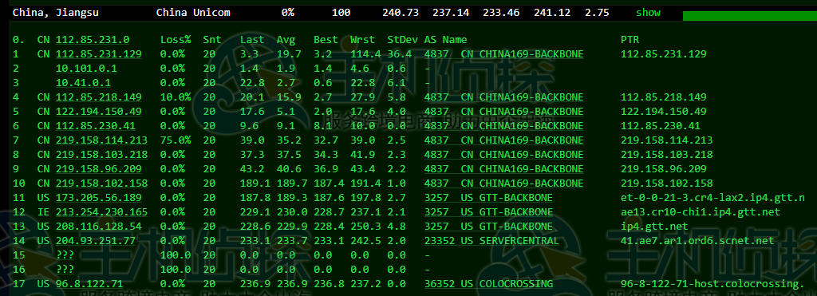Open IP link 112.85.231.129 in hop 1
Viewport: 817px width, 296px height.
point(98,54)
